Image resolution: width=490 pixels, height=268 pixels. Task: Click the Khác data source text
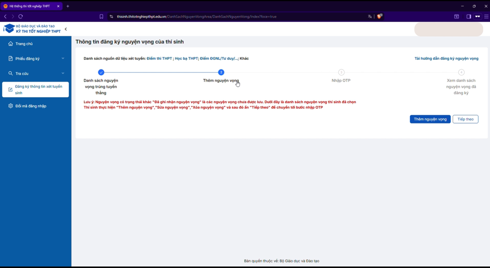[244, 58]
